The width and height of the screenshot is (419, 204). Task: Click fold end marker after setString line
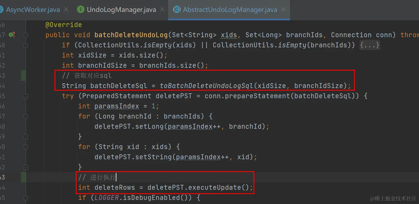click(26, 167)
